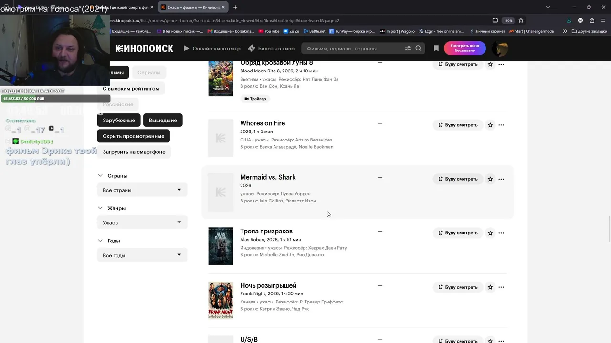Screen dimensions: 611x343
Task: Toggle the С высоким рейтингом filter
Action: 131,89
